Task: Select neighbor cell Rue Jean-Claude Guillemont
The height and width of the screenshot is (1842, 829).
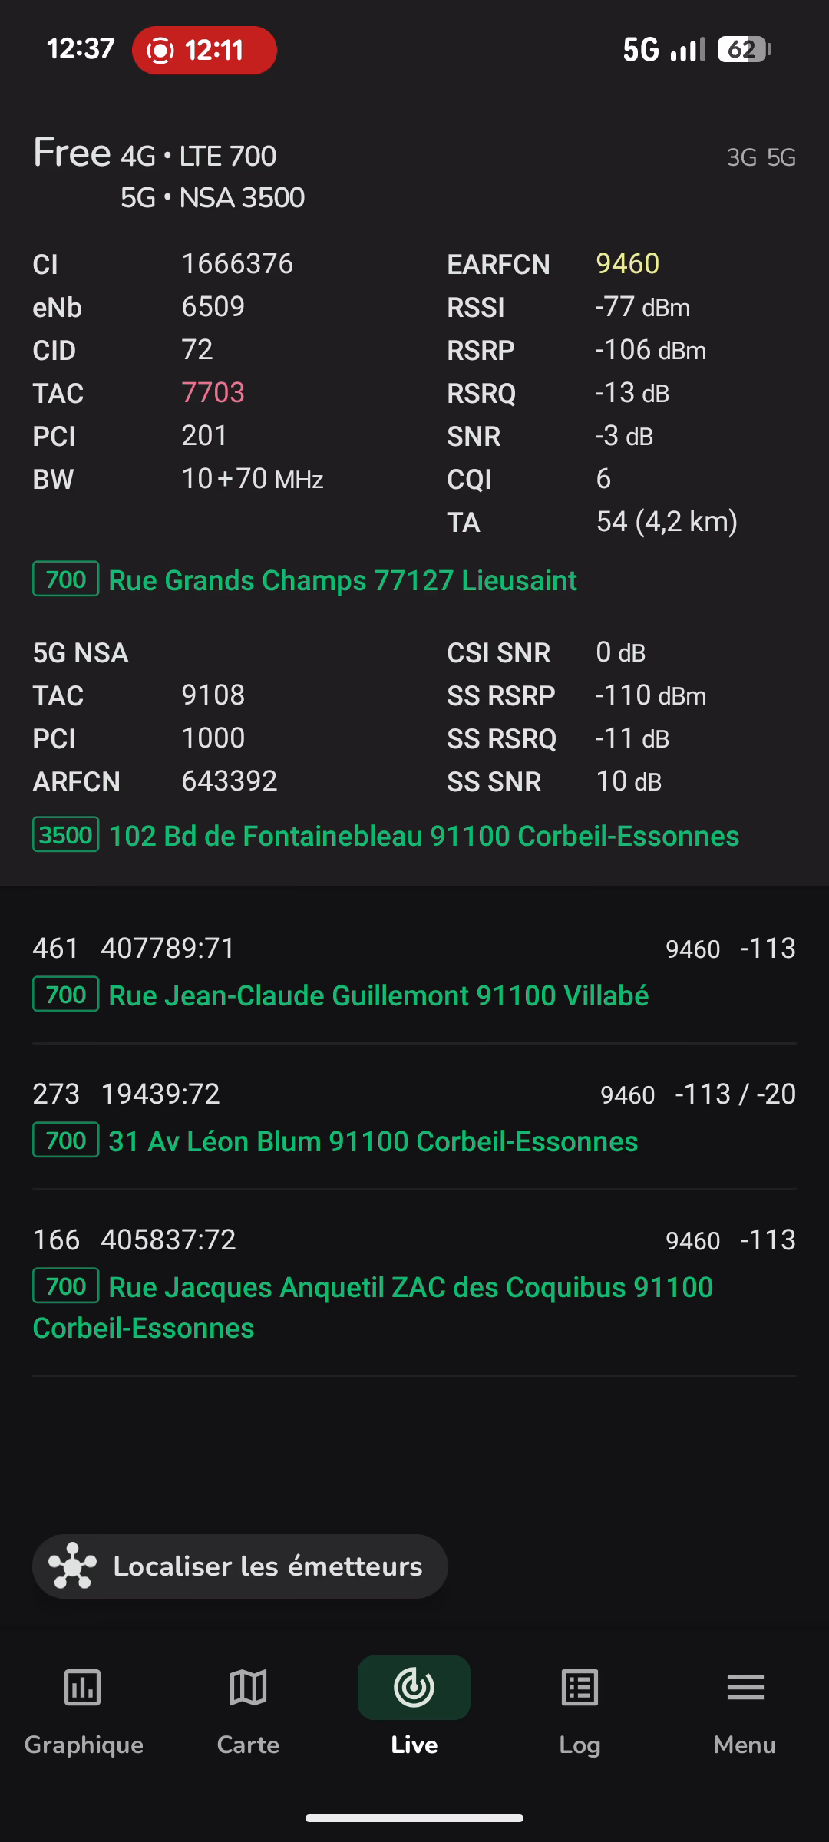Action: [x=378, y=995]
